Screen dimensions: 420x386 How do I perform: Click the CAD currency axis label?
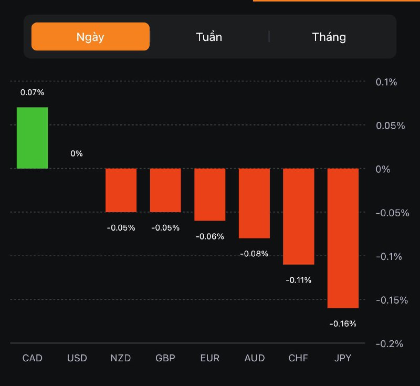pos(32,358)
